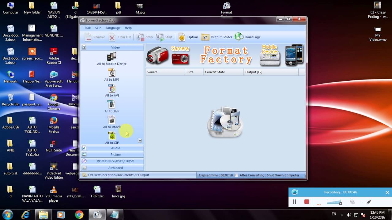
Task: Select Apowersoft Free Screen Recorder icon
Action: click(x=54, y=79)
